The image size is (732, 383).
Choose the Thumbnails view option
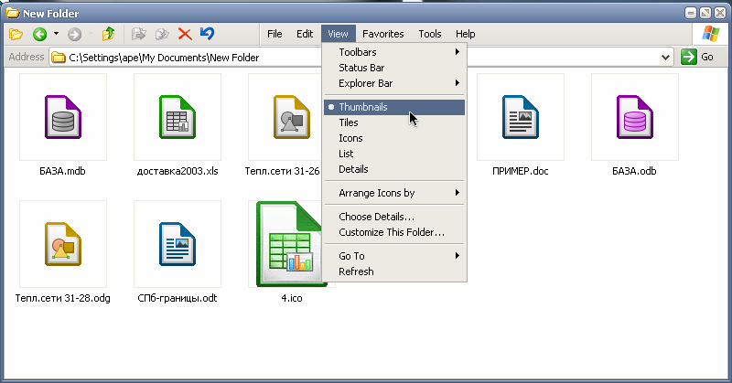[363, 107]
